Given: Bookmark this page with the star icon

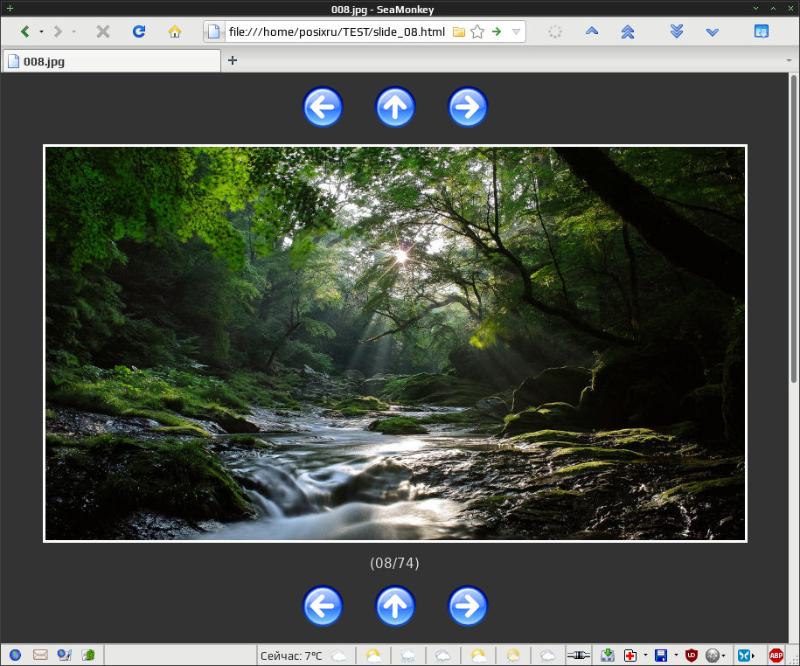Looking at the screenshot, I should (x=477, y=31).
